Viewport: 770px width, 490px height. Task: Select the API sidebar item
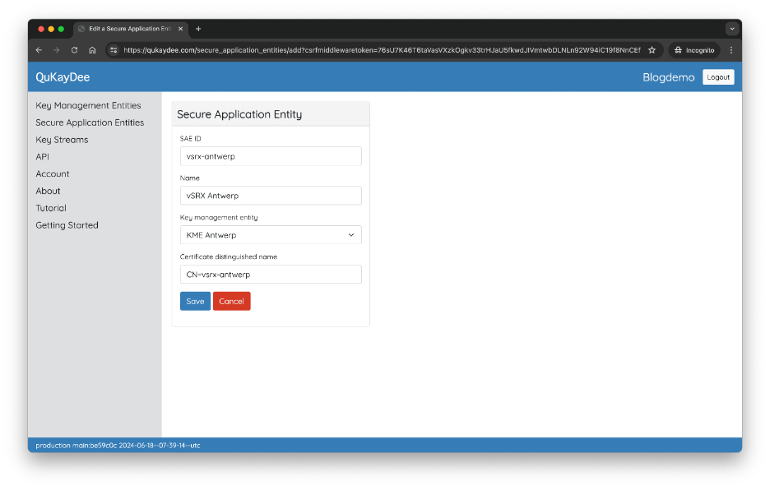[x=43, y=156]
